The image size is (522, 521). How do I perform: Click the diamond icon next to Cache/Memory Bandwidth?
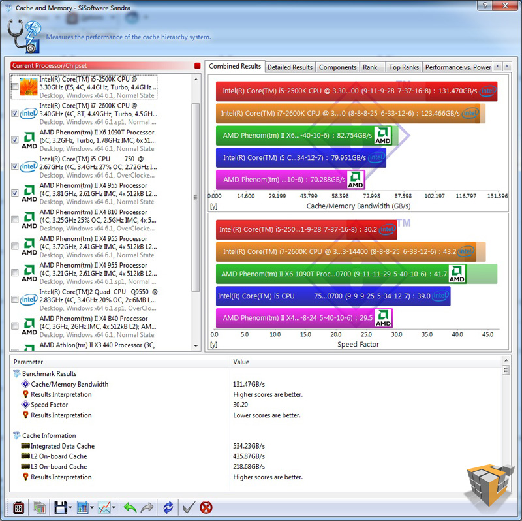[25, 384]
